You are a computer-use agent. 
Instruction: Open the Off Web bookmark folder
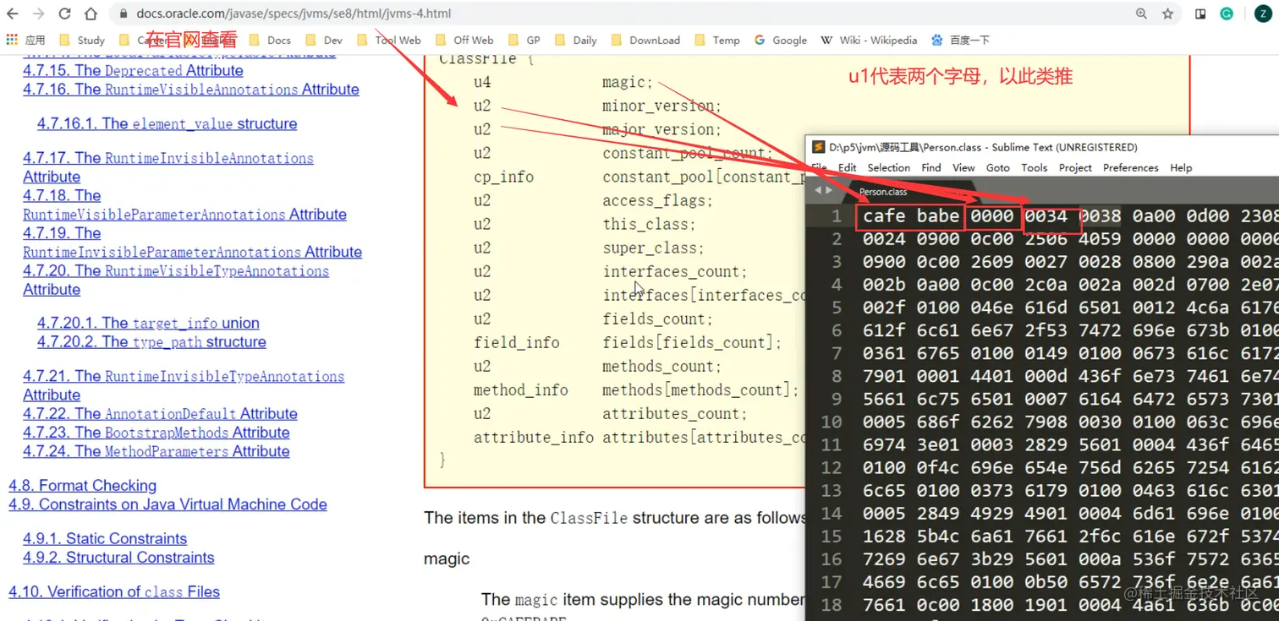pyautogui.click(x=464, y=40)
